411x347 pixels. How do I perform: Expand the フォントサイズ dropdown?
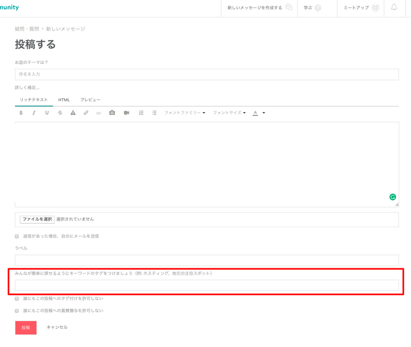click(x=229, y=113)
